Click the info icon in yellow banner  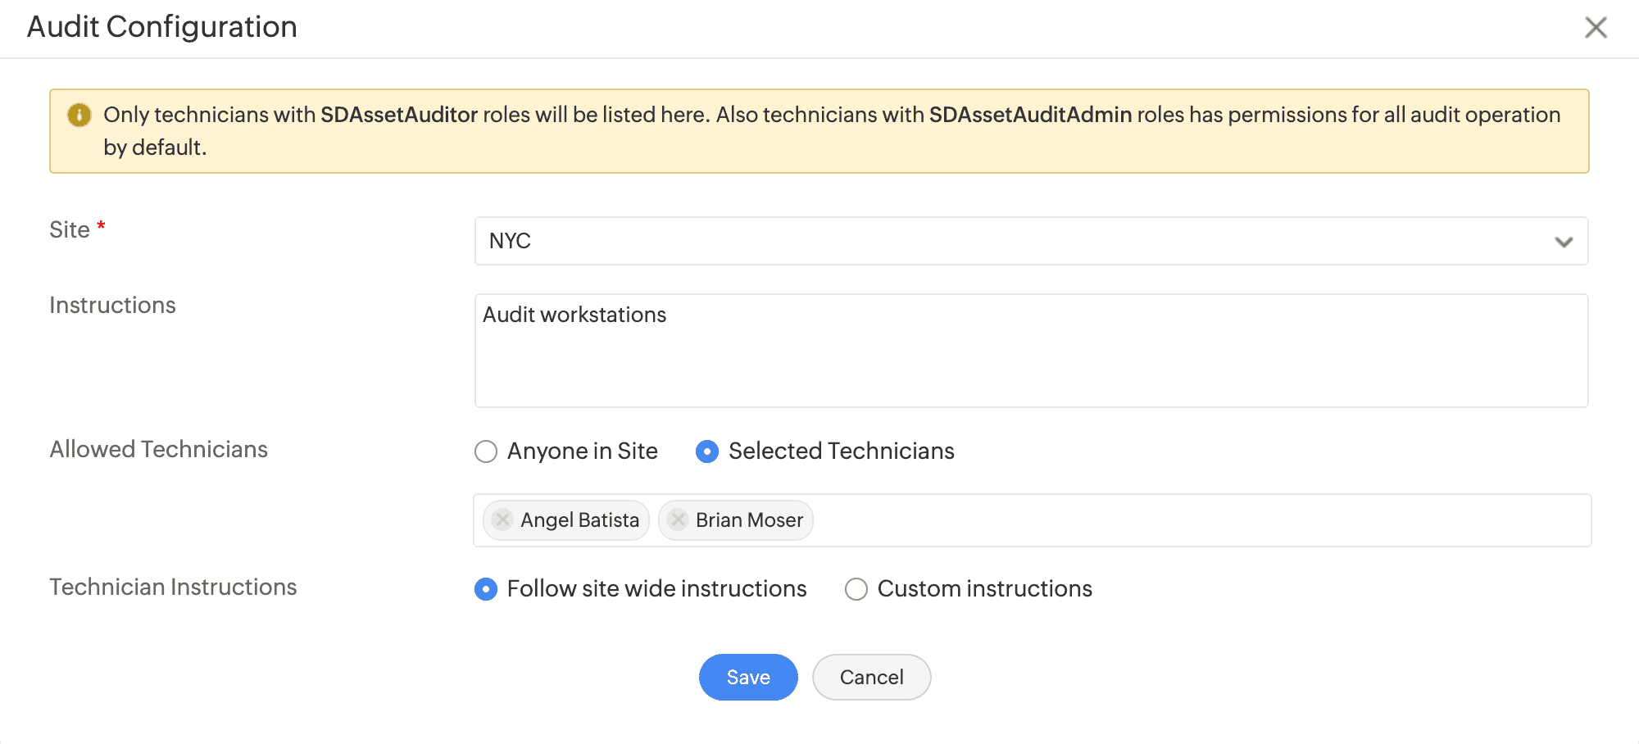point(79,115)
